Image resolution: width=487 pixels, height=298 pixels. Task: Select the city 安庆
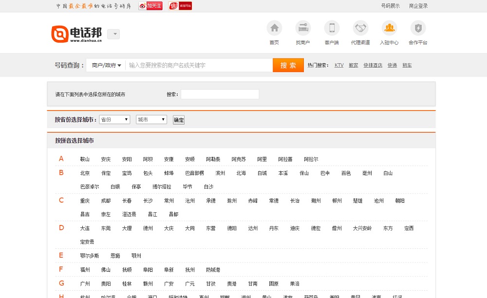106,159
